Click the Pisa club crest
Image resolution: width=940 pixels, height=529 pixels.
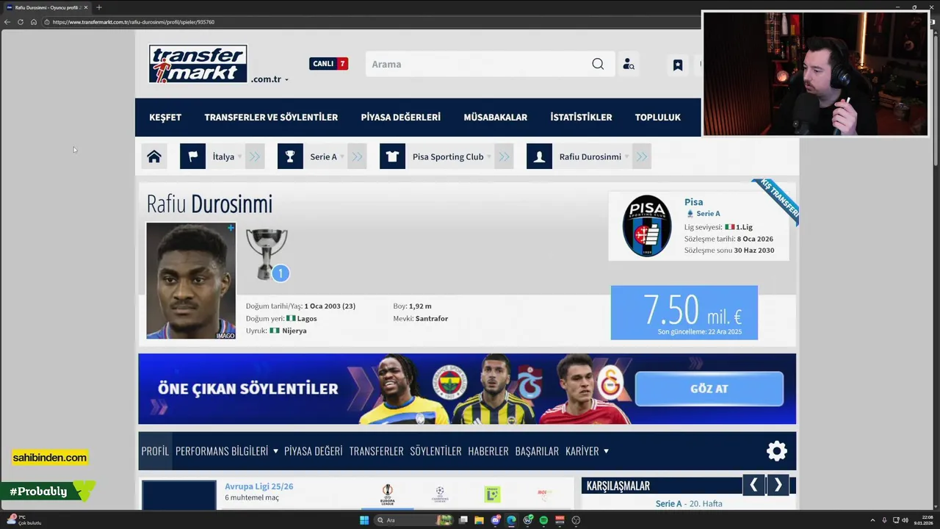pos(647,226)
